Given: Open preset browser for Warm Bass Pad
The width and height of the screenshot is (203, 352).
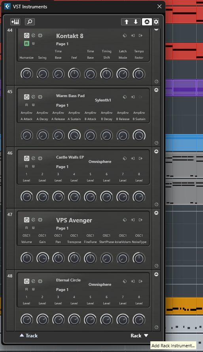Looking at the screenshot, I should click(x=125, y=97).
